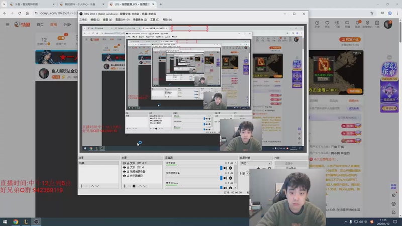Show hidden system tray icons
The width and height of the screenshot is (402, 226).
pyautogui.click(x=346, y=221)
